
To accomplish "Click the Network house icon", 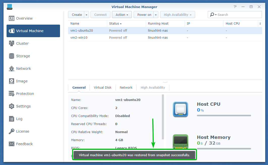I will click(12, 69).
